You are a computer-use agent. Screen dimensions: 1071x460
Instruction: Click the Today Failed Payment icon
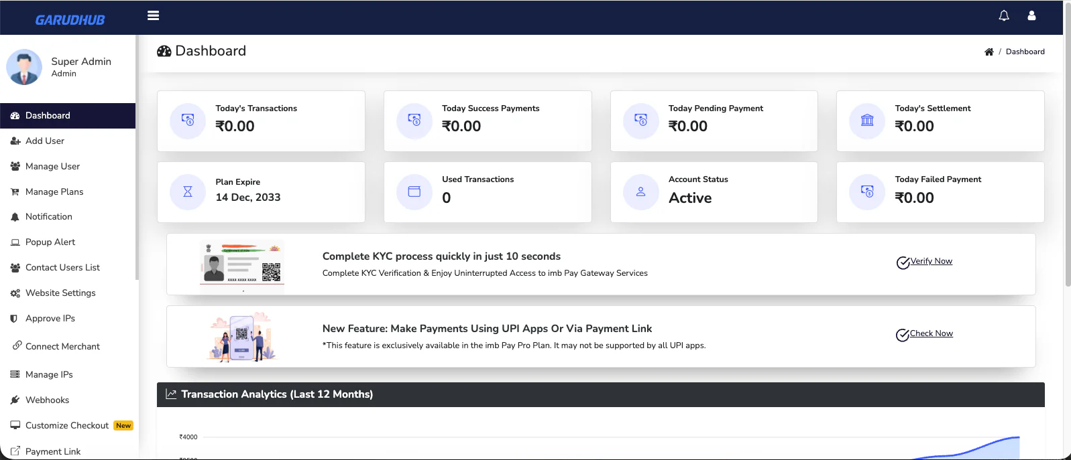(x=867, y=192)
